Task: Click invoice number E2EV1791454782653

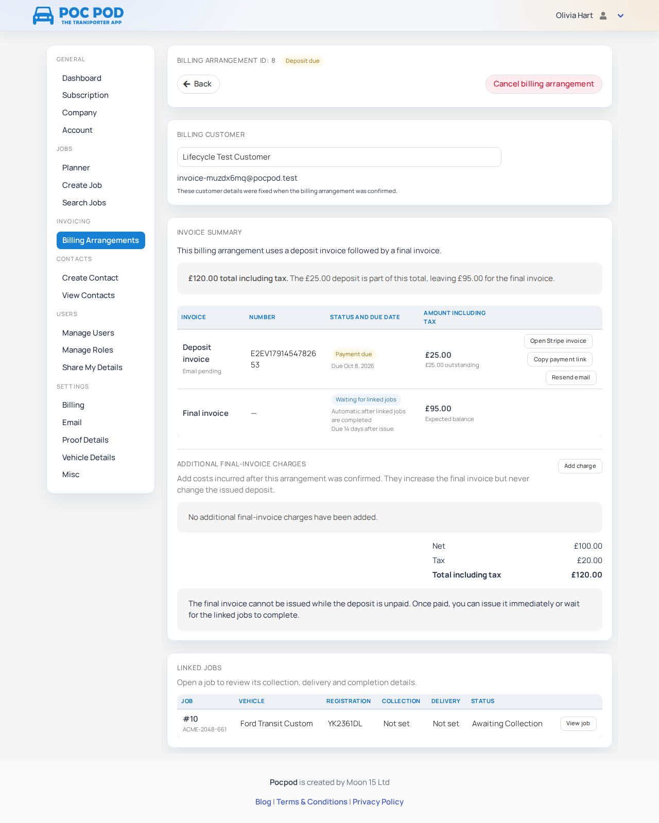Action: [x=283, y=359]
